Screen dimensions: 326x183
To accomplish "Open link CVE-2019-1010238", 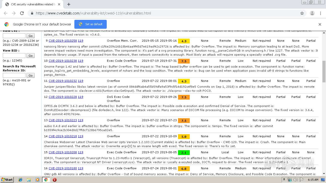I will click(63, 61).
